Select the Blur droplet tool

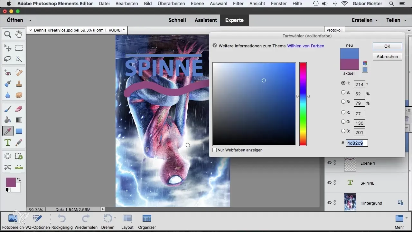[x=8, y=95]
